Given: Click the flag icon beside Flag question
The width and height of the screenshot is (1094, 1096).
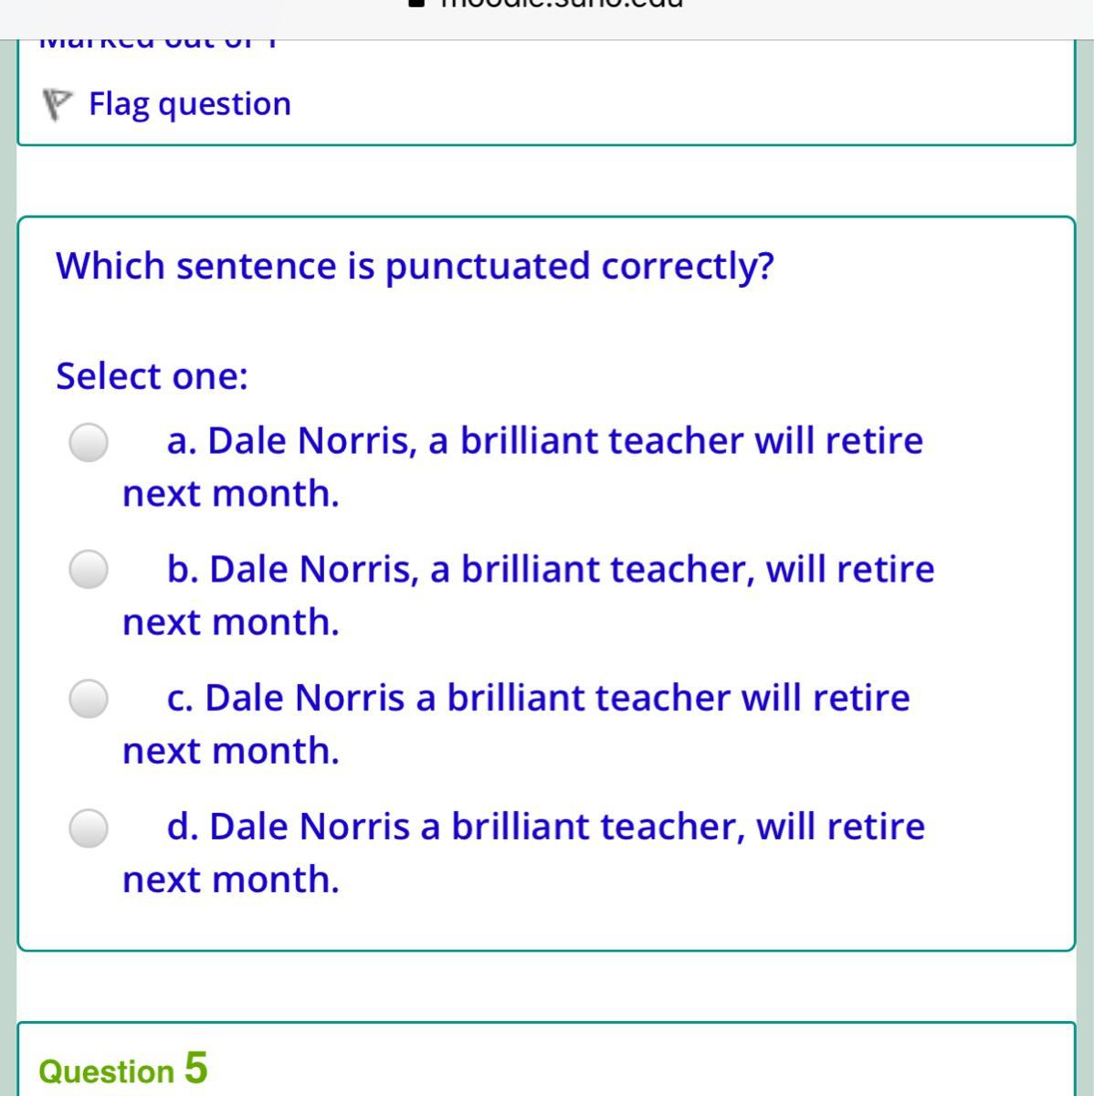Looking at the screenshot, I should (58, 105).
